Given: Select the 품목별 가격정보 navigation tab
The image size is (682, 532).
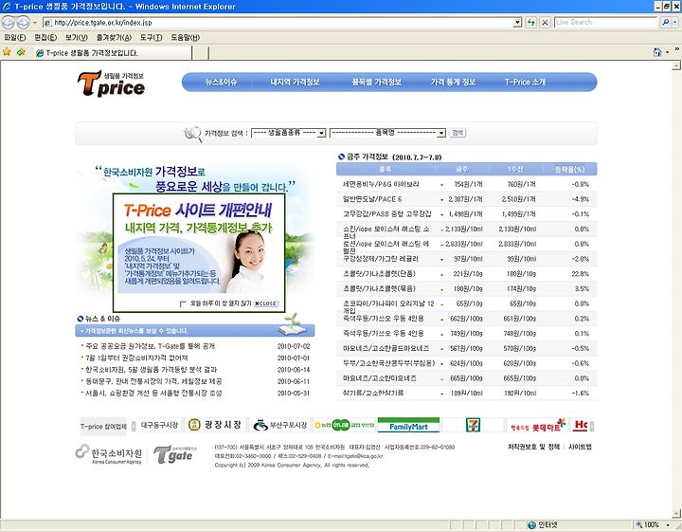Looking at the screenshot, I should [377, 82].
